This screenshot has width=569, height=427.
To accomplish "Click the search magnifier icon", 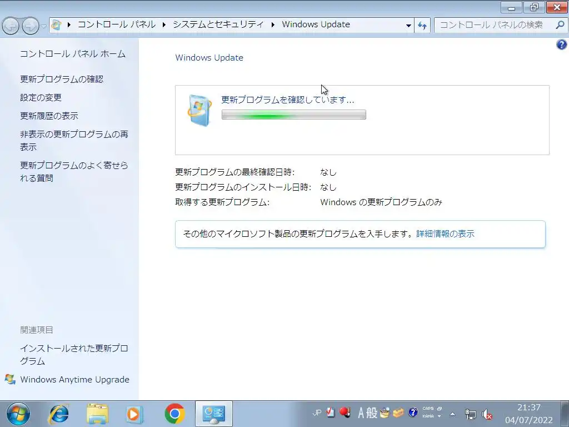I will [x=560, y=24].
